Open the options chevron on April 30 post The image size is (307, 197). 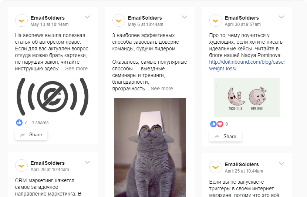(x=281, y=17)
